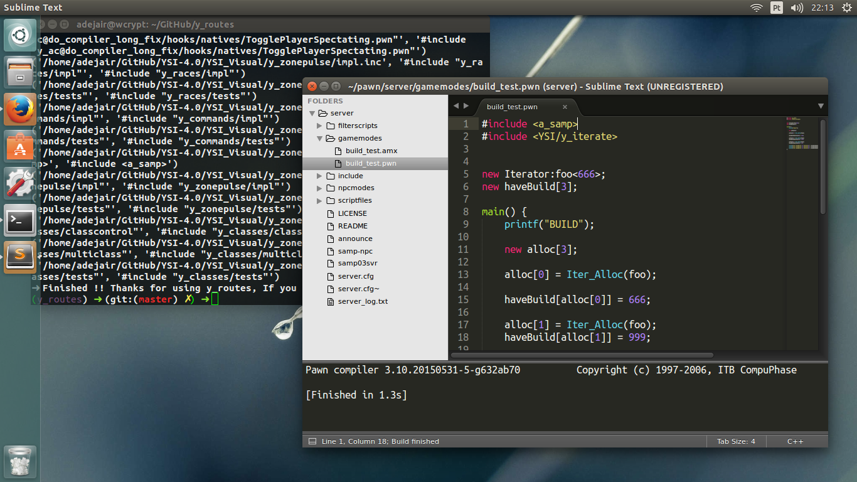Go to next tab with right arrow
Screen dimensions: 857x482
(466, 106)
